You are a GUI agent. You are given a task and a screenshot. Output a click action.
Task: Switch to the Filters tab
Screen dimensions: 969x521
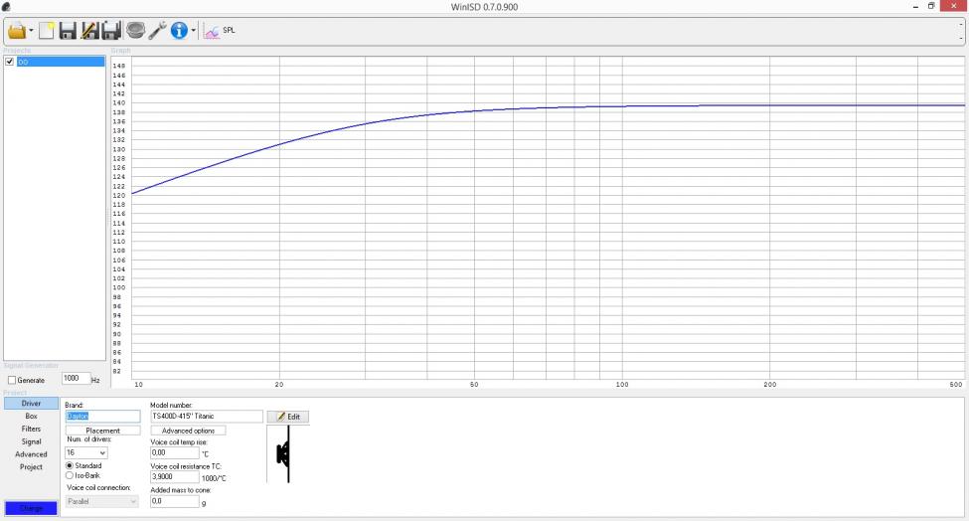(31, 429)
